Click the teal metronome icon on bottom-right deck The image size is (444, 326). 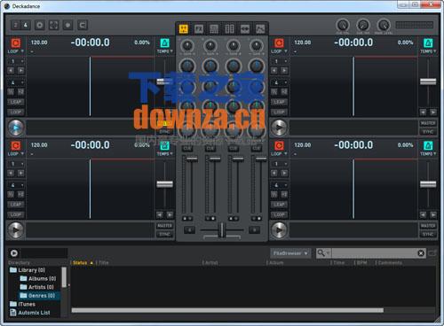[428, 145]
